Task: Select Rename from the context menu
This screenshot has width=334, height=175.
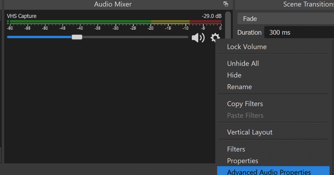Action: (239, 87)
